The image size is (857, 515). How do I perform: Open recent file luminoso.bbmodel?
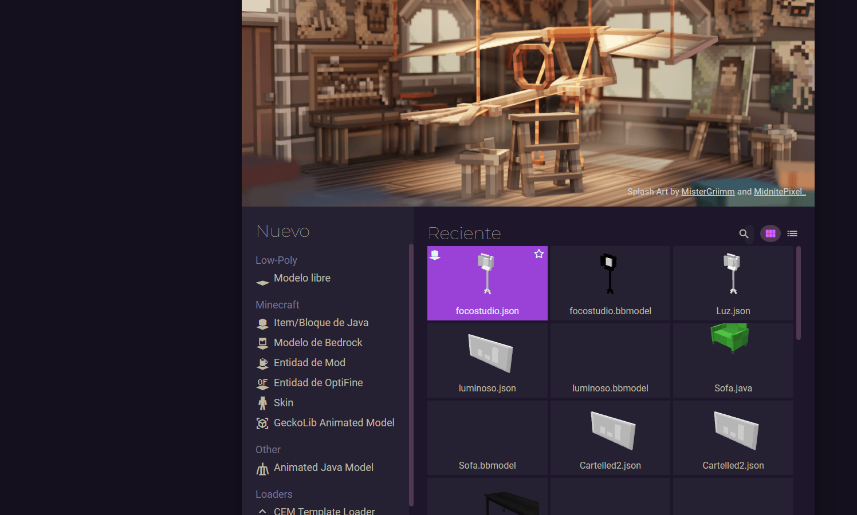[x=610, y=360]
